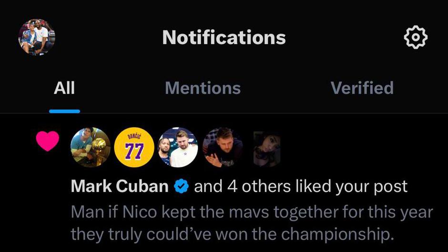Image resolution: width=448 pixels, height=252 pixels.
Task: Click the Notifications page heading
Action: tap(224, 38)
